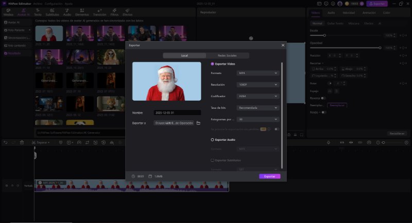The height and width of the screenshot is (223, 412).
Task: Click the gold coin credits icon
Action: click(x=347, y=4)
